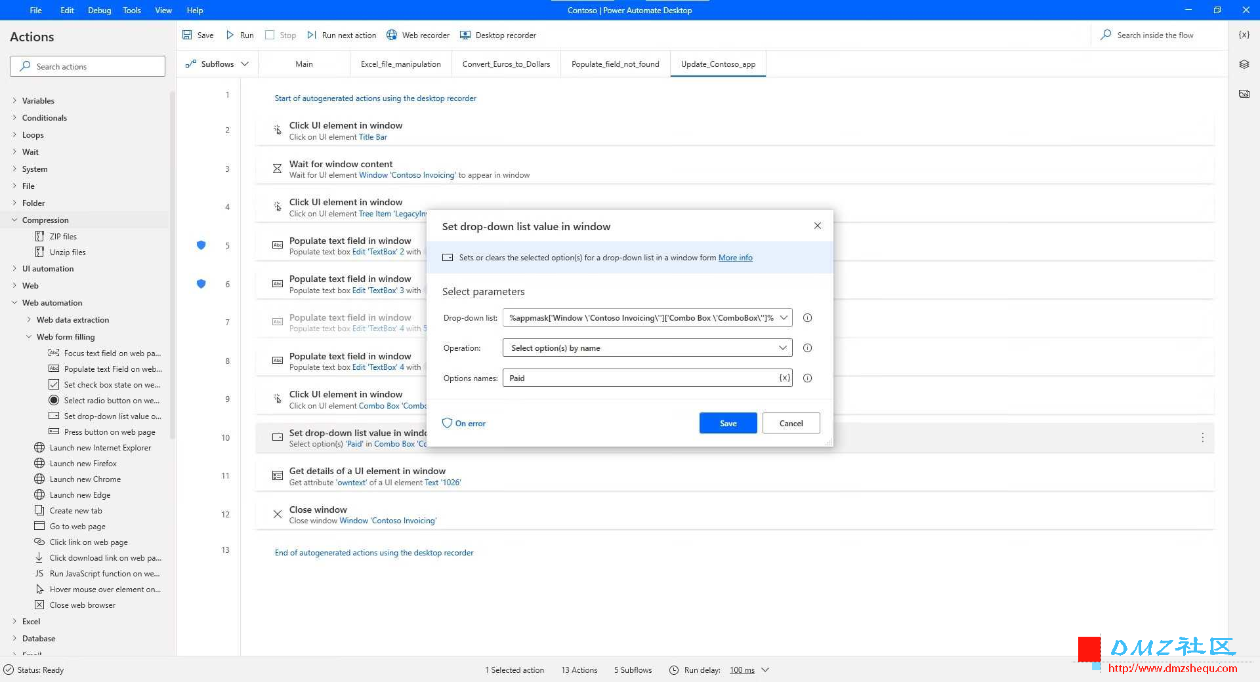Select Select radio button on web page
This screenshot has width=1260, height=682.
click(x=112, y=400)
